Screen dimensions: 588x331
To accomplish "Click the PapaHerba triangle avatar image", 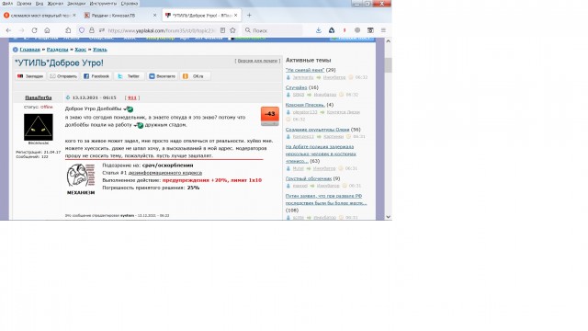I will [x=39, y=127].
